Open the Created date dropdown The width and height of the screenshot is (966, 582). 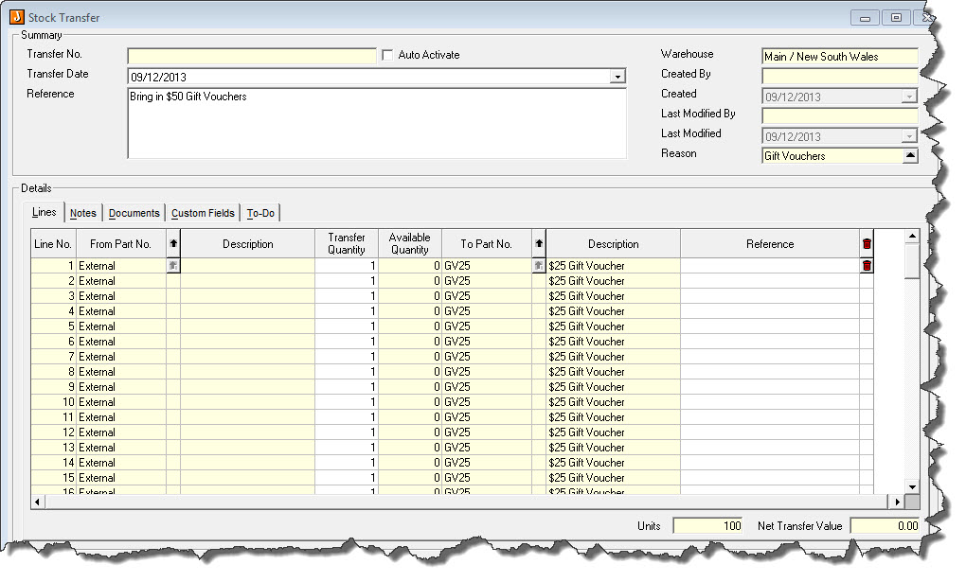coord(909,97)
